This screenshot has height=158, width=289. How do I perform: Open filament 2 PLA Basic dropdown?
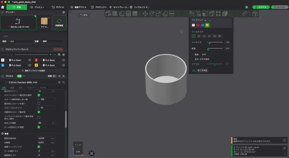point(50,60)
